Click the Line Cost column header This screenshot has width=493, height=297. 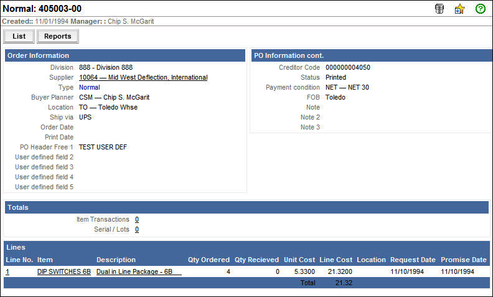(x=336, y=260)
